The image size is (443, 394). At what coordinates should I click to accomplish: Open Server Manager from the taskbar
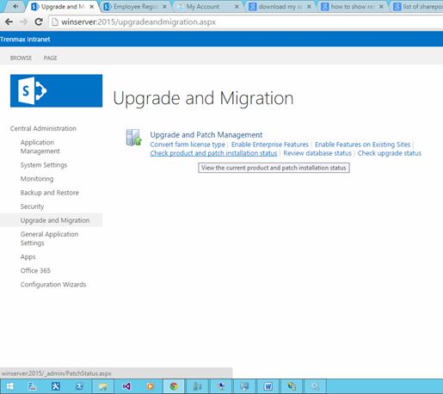pyautogui.click(x=33, y=386)
